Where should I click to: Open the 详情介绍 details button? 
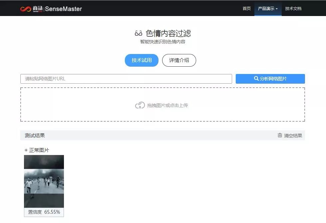pos(179,60)
